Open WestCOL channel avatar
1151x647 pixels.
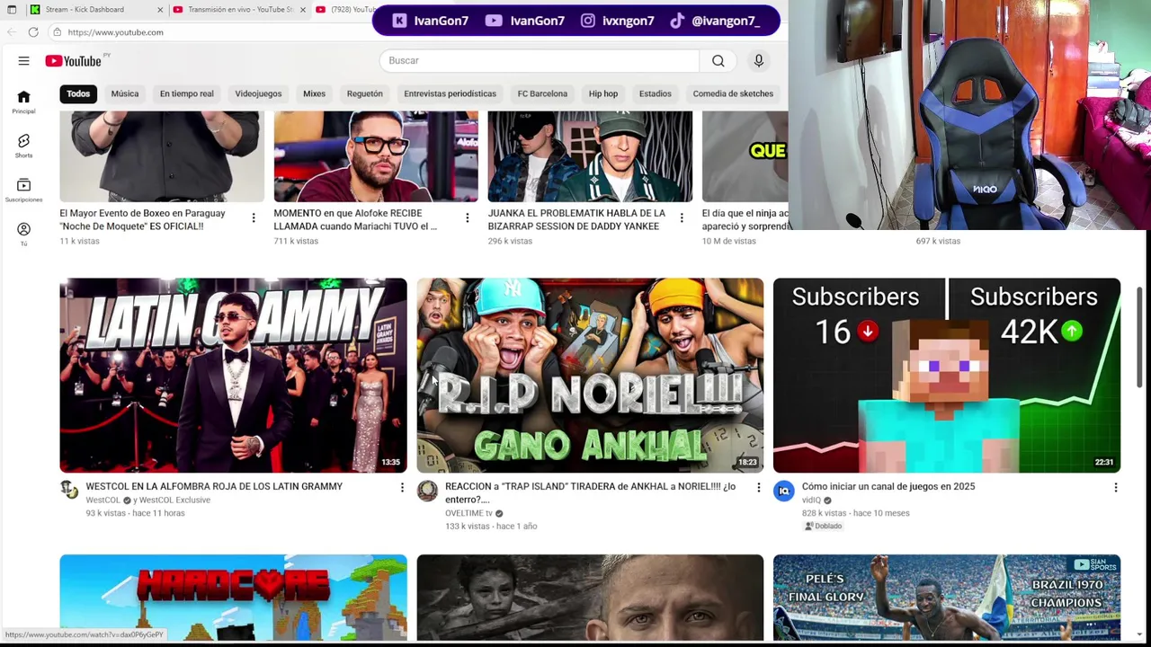click(69, 490)
